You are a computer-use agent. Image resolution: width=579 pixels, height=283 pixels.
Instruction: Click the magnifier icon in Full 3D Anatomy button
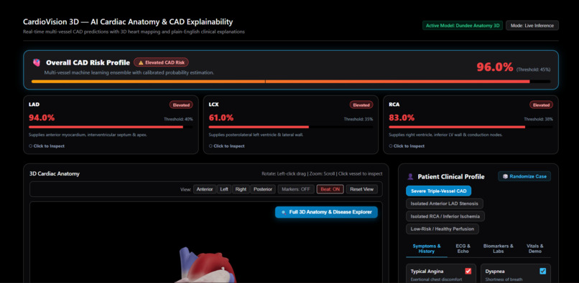pyautogui.click(x=284, y=212)
